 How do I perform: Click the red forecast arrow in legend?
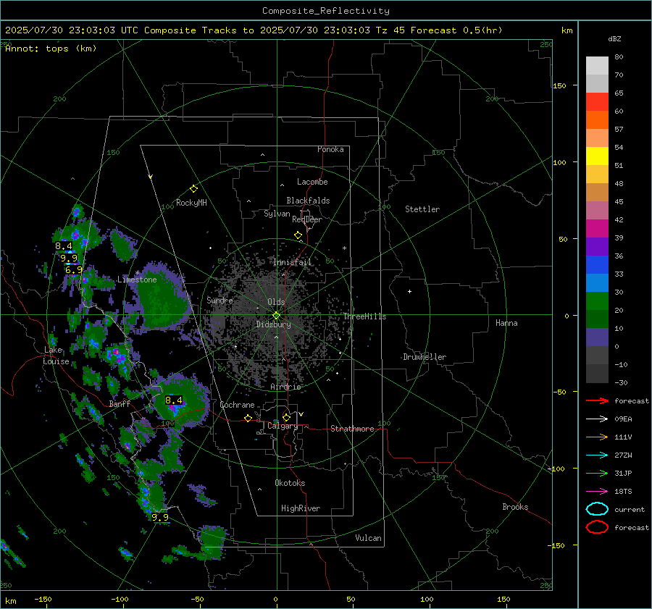pos(597,400)
